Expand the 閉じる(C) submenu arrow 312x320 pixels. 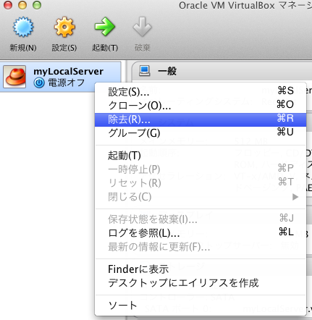click(x=295, y=197)
